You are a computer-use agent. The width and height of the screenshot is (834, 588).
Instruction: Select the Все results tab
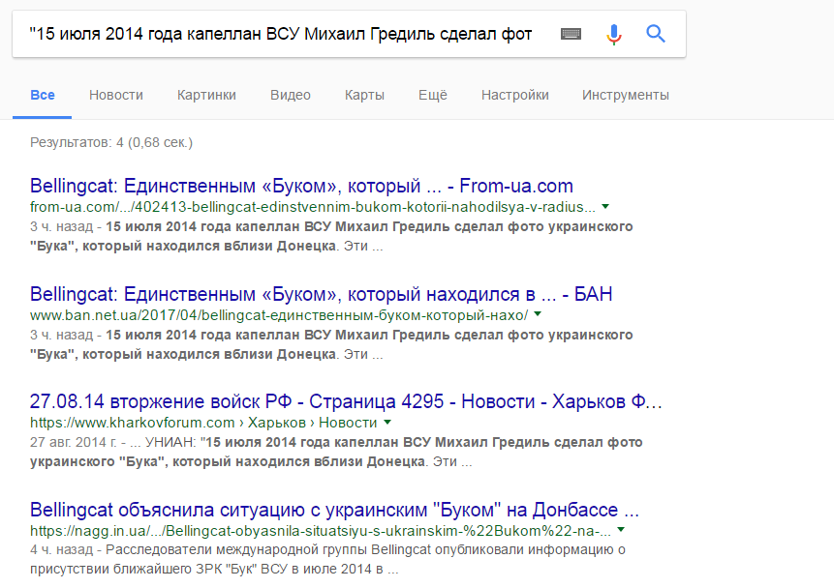click(x=43, y=95)
